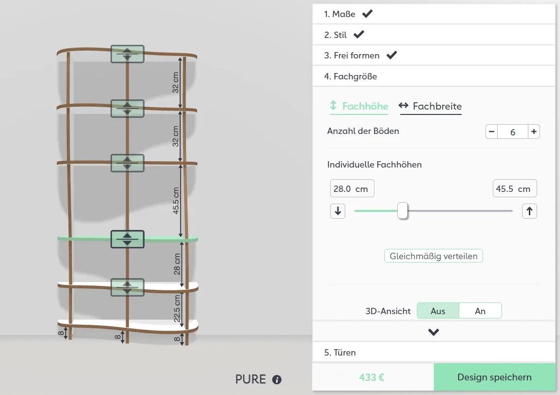Decrease number of shelves with minus
560x395 pixels.
pos(491,132)
